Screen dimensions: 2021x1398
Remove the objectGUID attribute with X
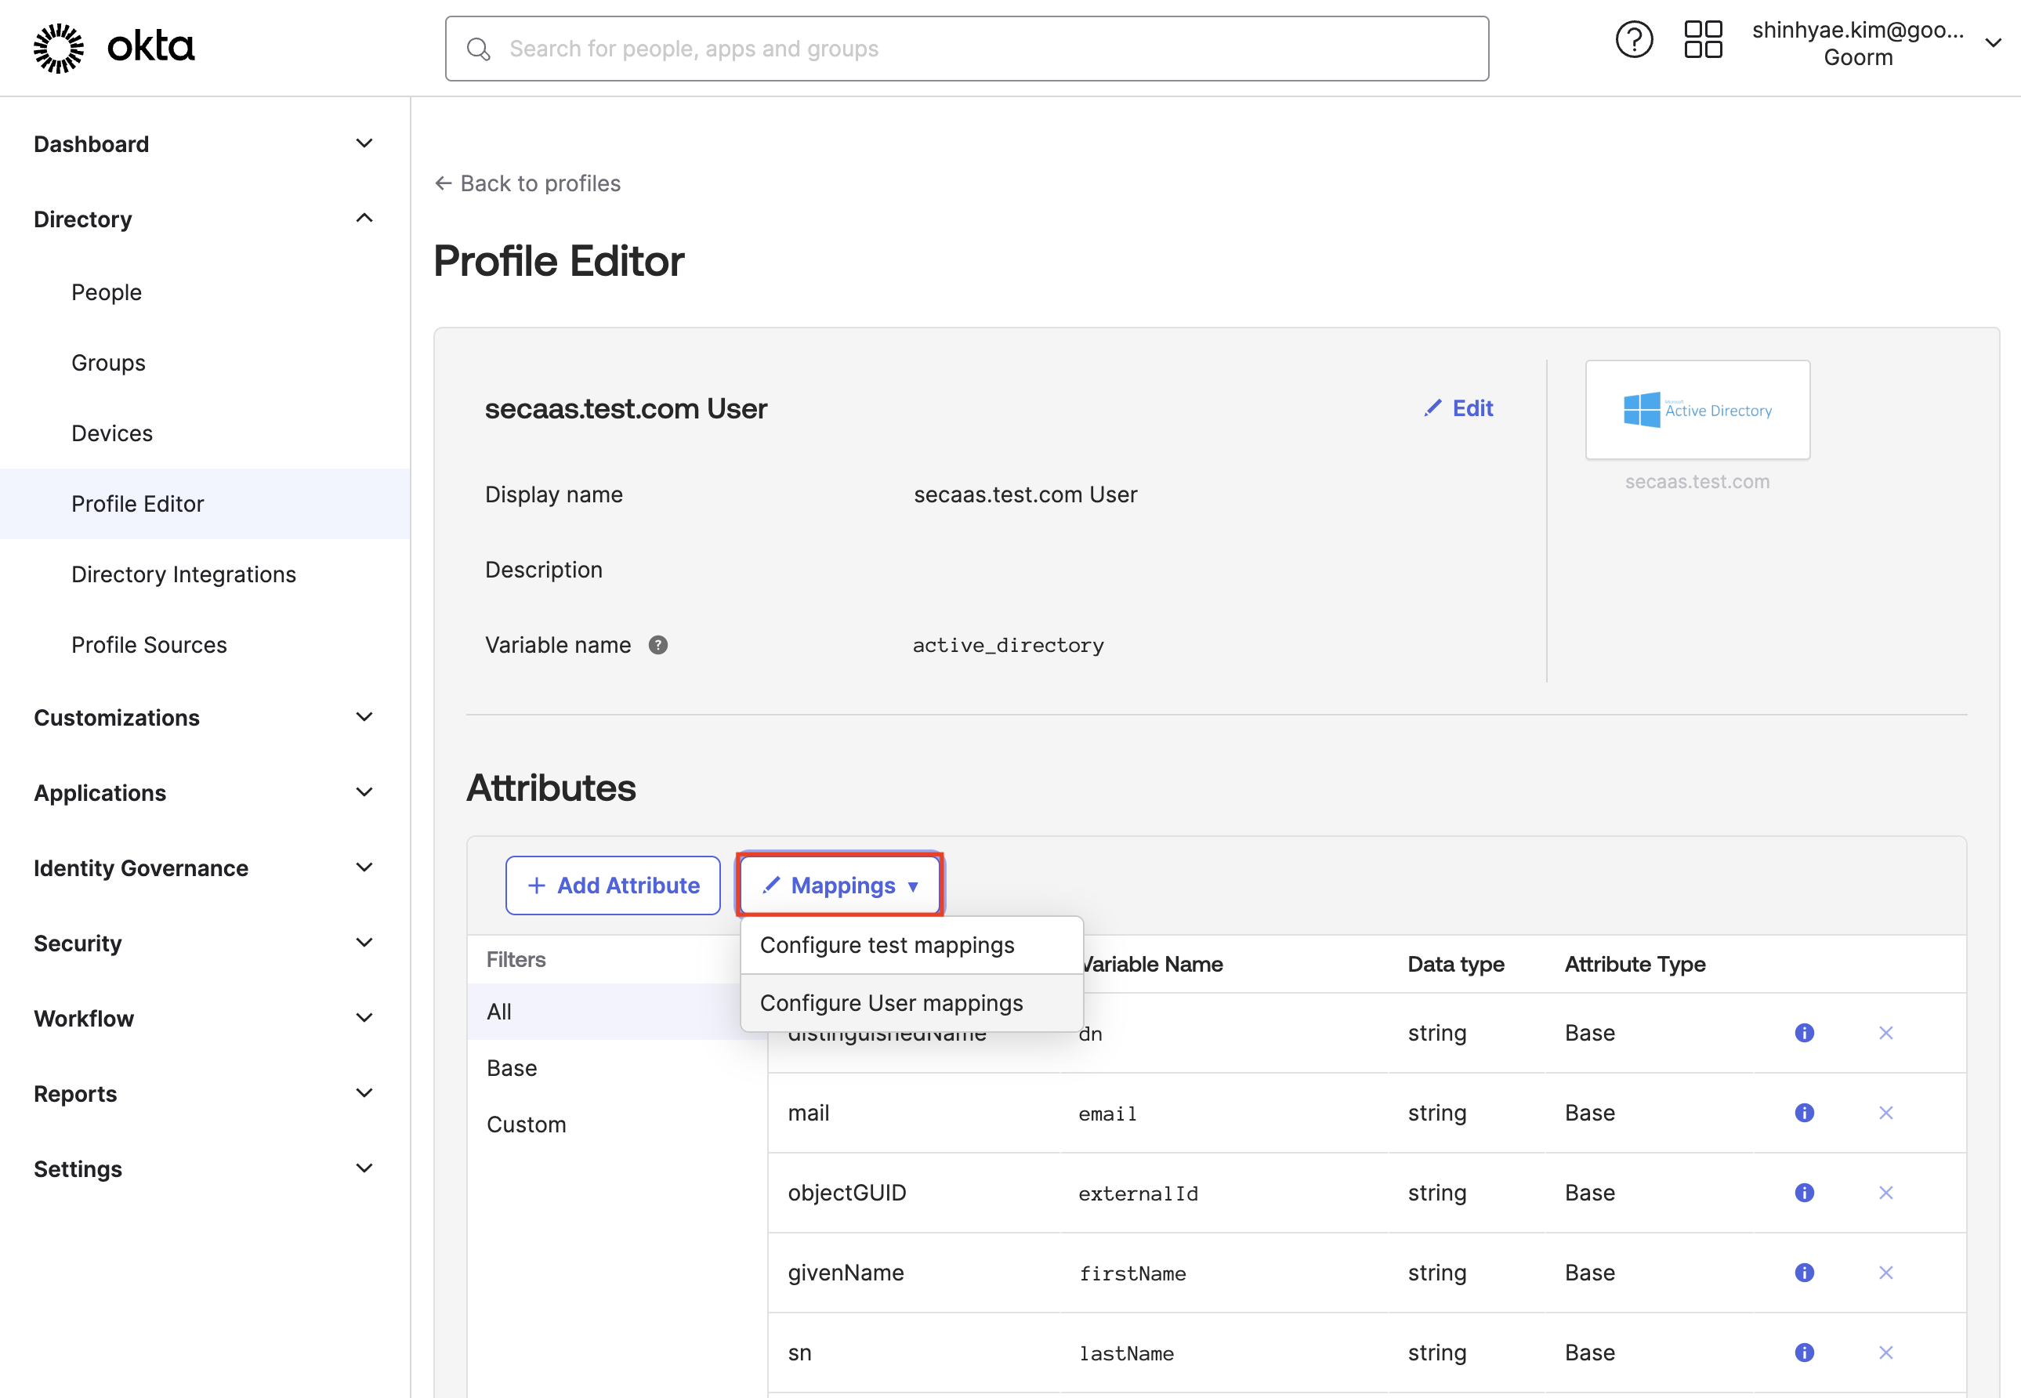1885,1193
